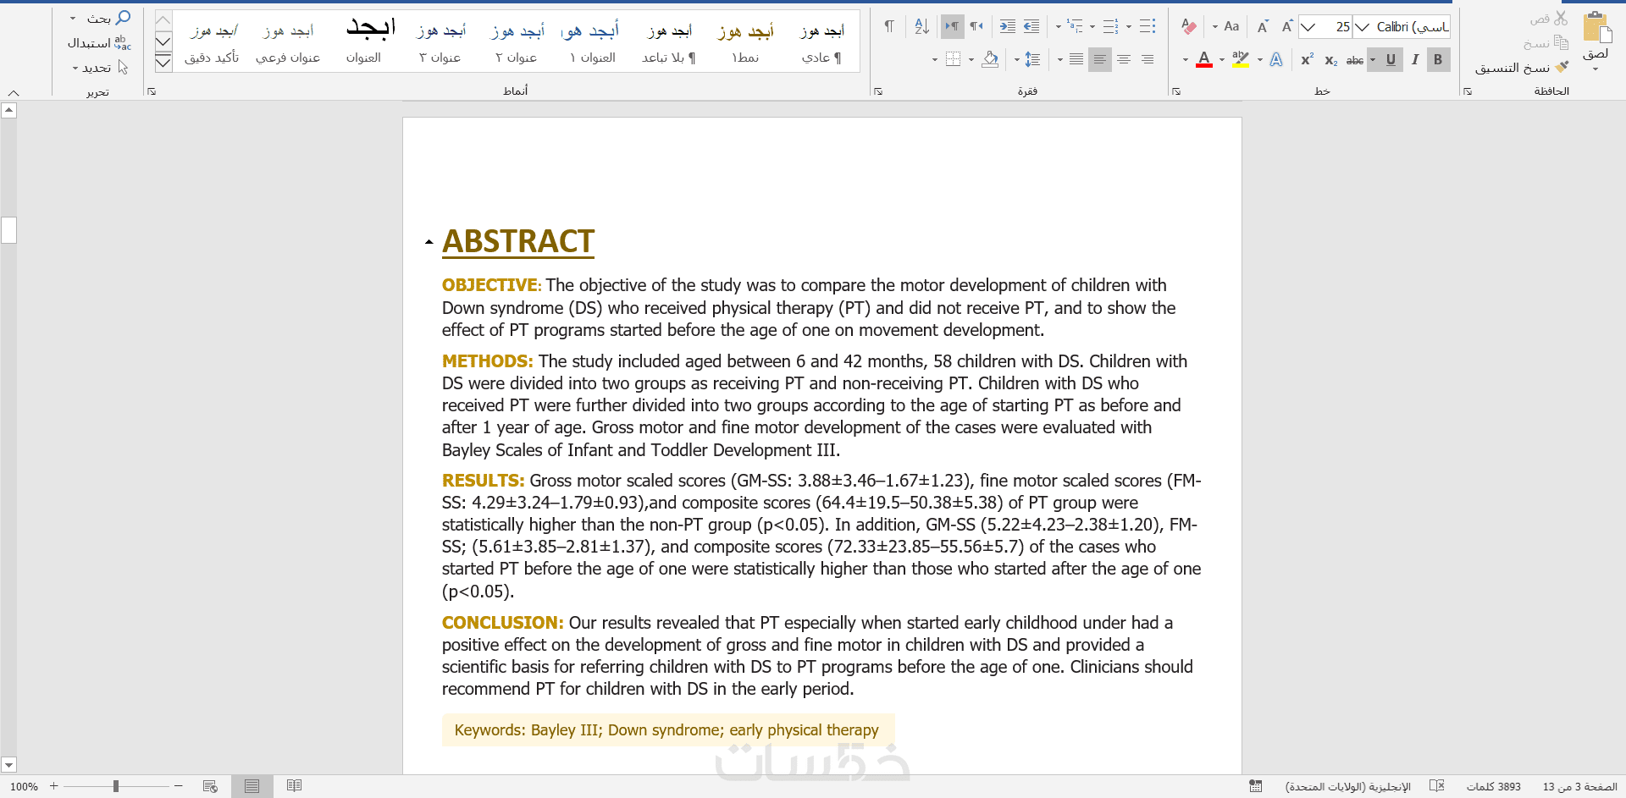
Task: Click the Replace (استبدال) button
Action: 99,42
